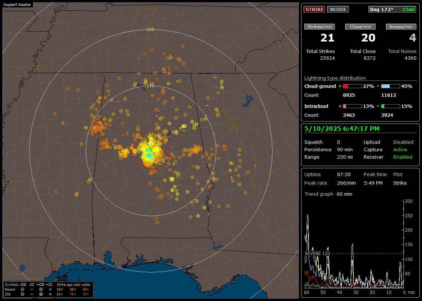This screenshot has width=422, height=301.
Task: Click the Close/min value 20
Action: click(368, 38)
